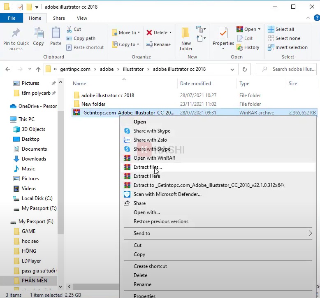Open 3D Objects in sidebar
320x298 pixels.
pyautogui.click(x=29, y=129)
